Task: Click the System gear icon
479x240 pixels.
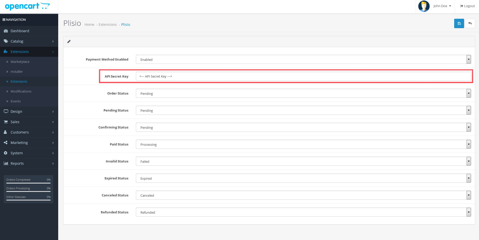Action: click(6, 153)
